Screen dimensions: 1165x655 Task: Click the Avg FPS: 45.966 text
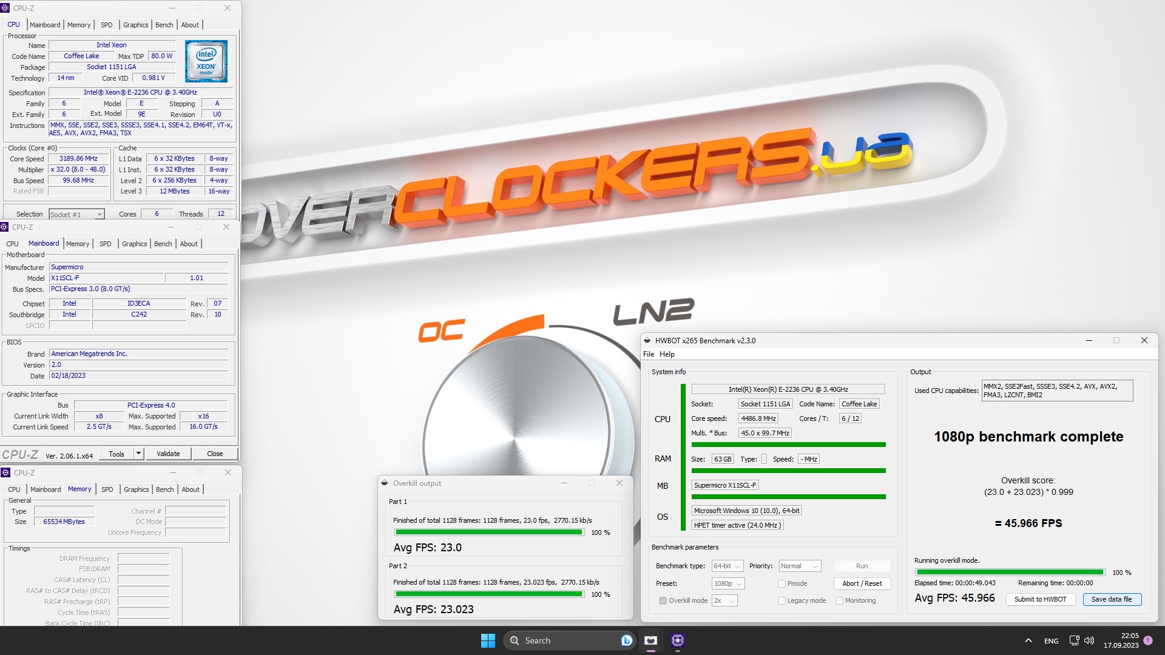(954, 598)
